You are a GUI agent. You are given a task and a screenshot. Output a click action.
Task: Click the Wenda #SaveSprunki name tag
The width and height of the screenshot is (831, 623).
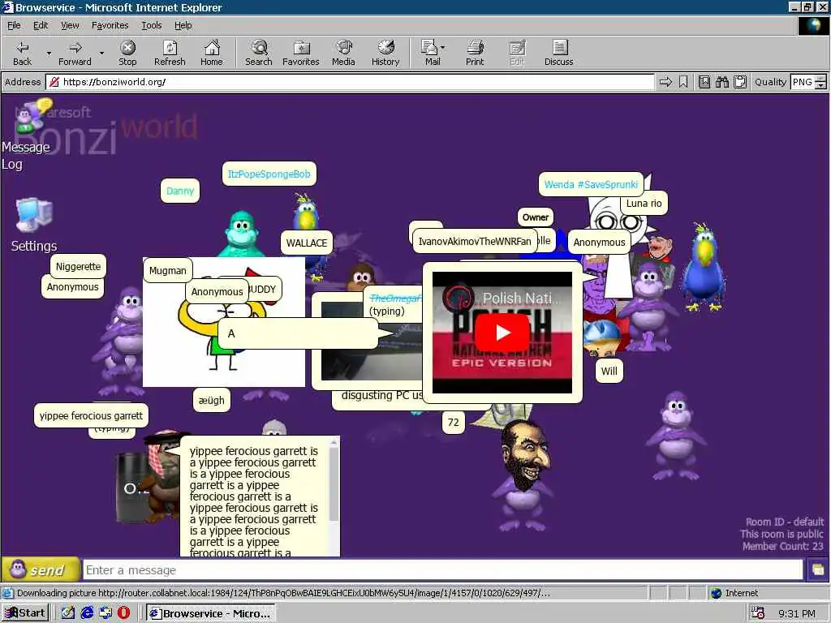click(591, 184)
